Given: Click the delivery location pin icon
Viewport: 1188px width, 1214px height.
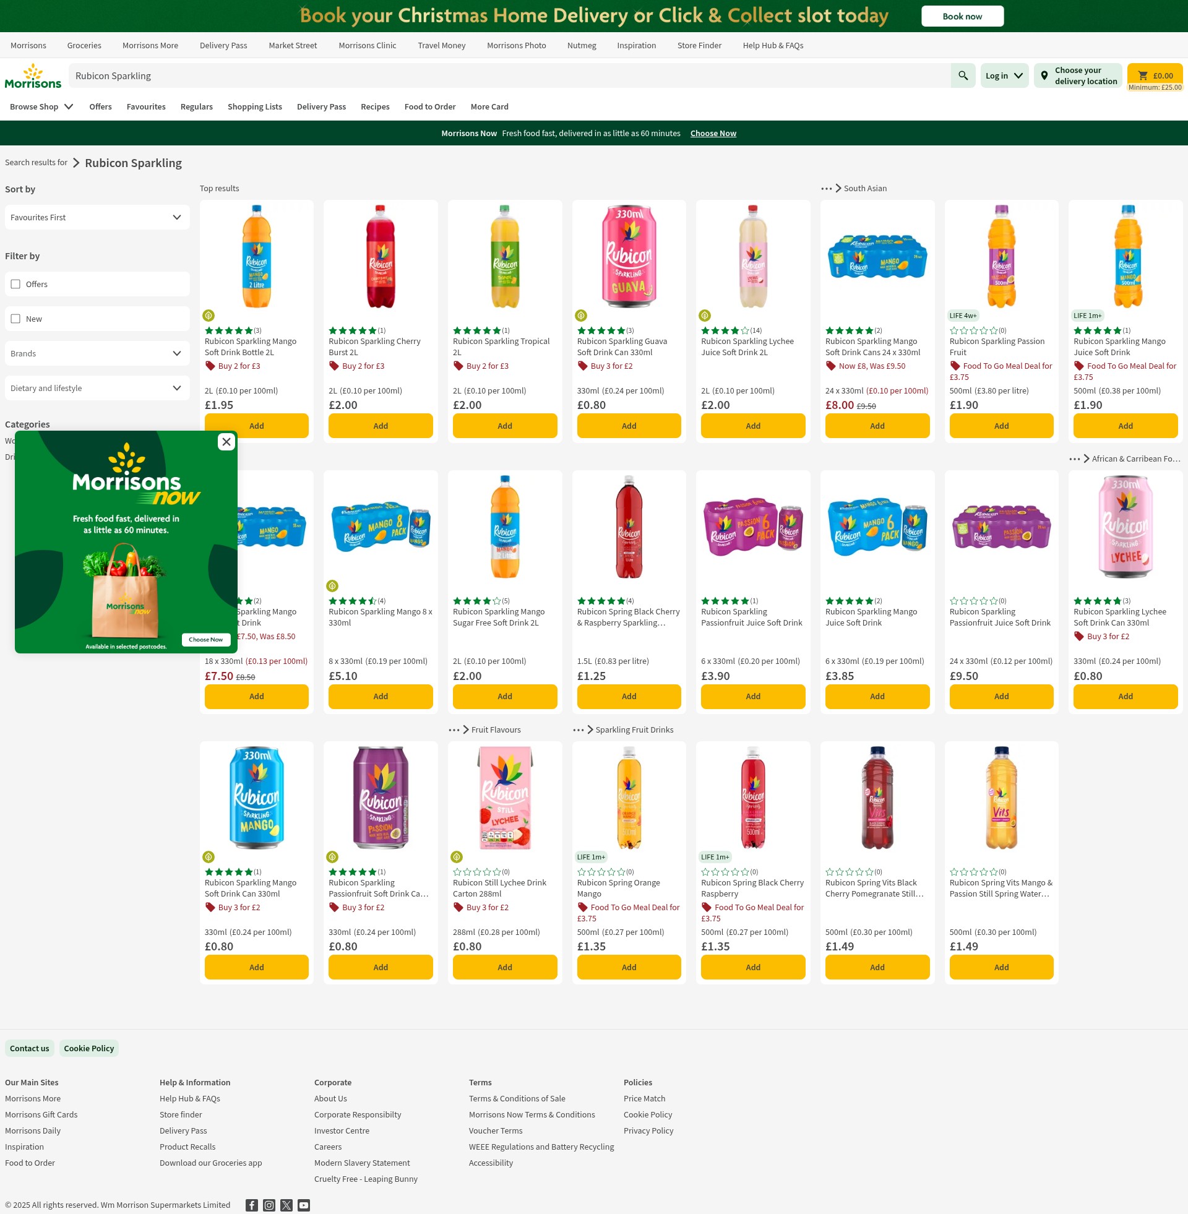Looking at the screenshot, I should coord(1044,75).
